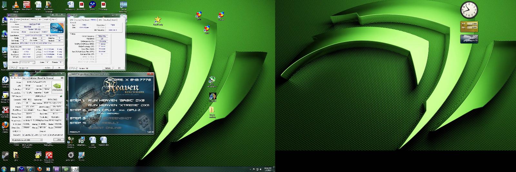This screenshot has width=516, height=172.
Task: Click Windows Start orb
Action: pos(4,169)
